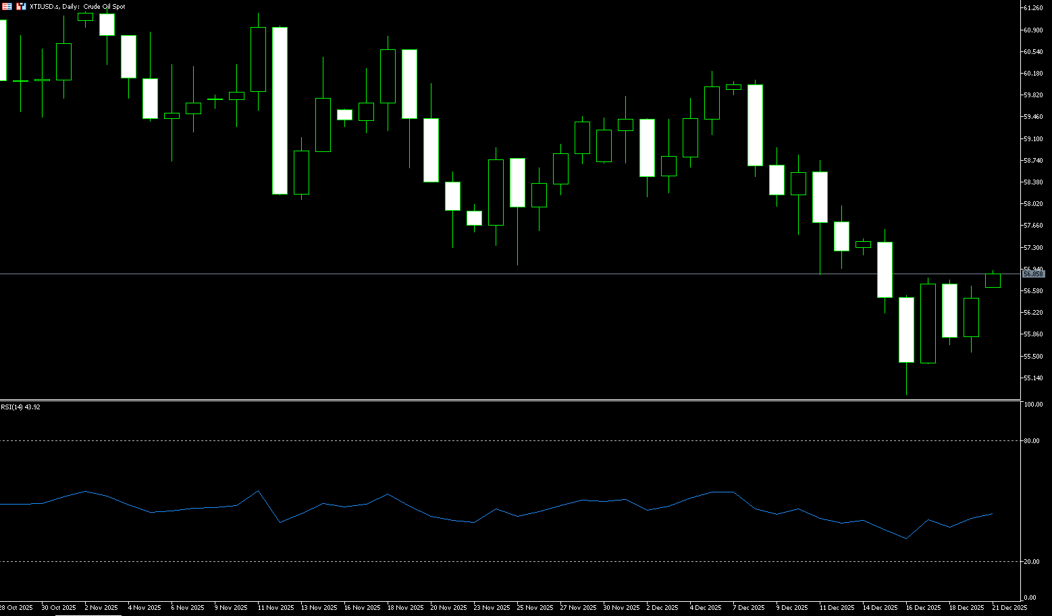Screen dimensions: 1052x616
Task: Click the RSI 20.00 level label
Action: 1032,562
